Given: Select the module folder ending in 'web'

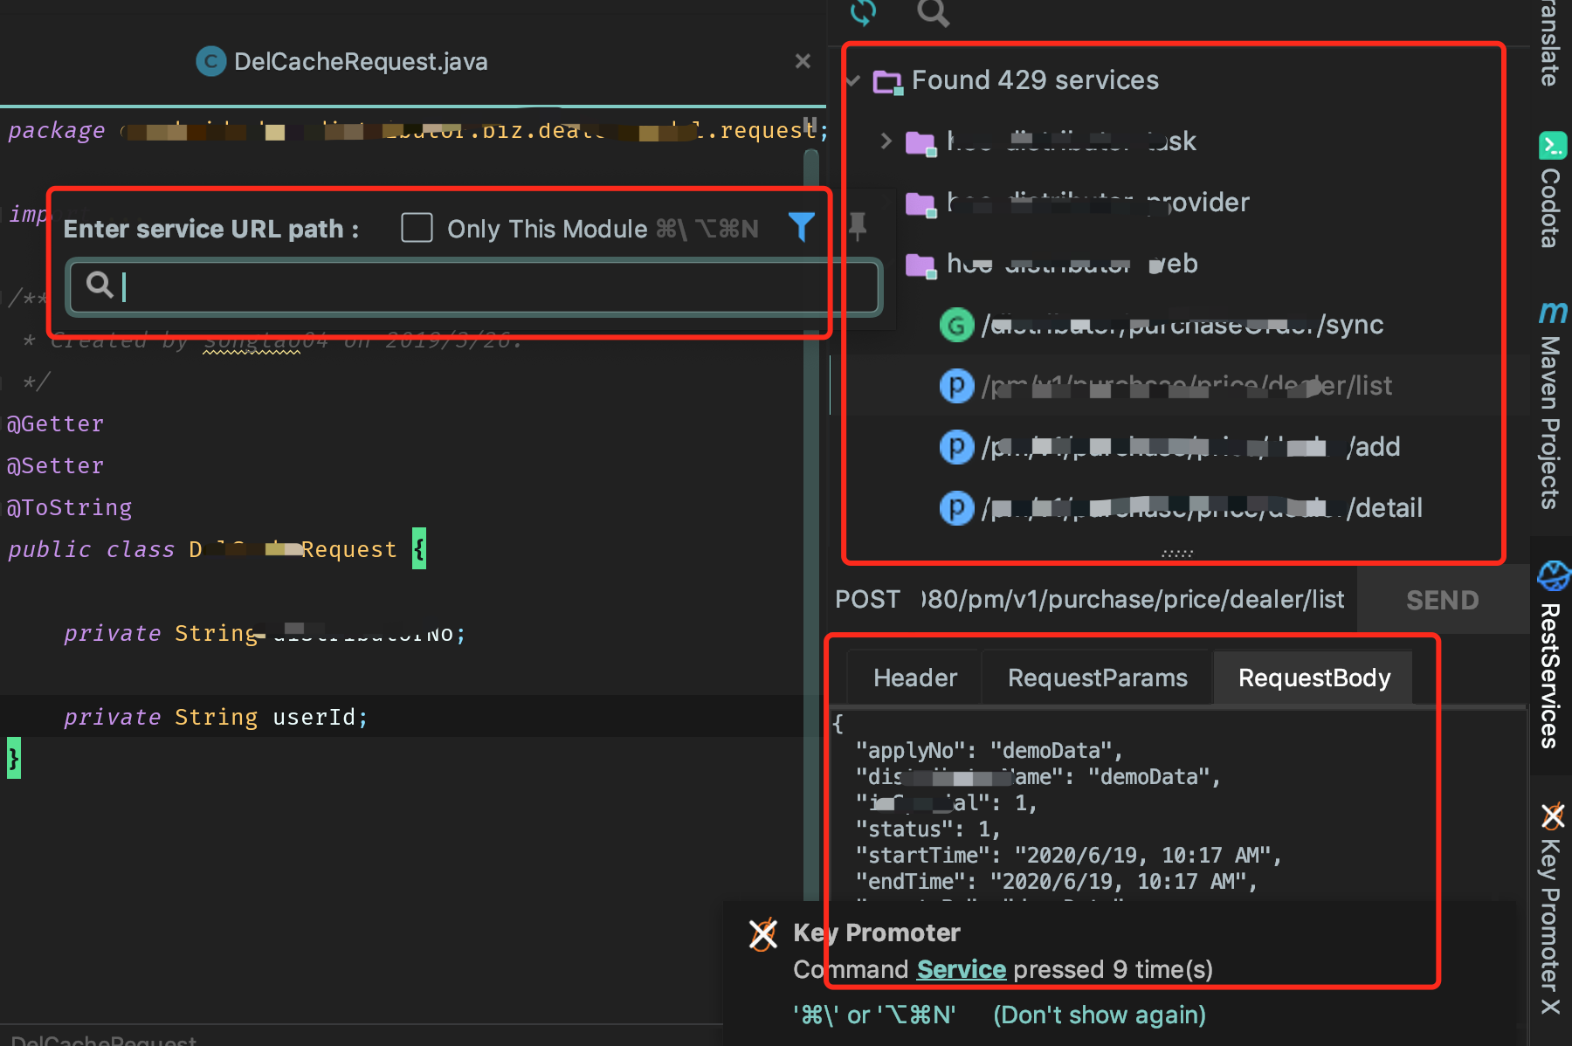Looking at the screenshot, I should pos(1051,264).
